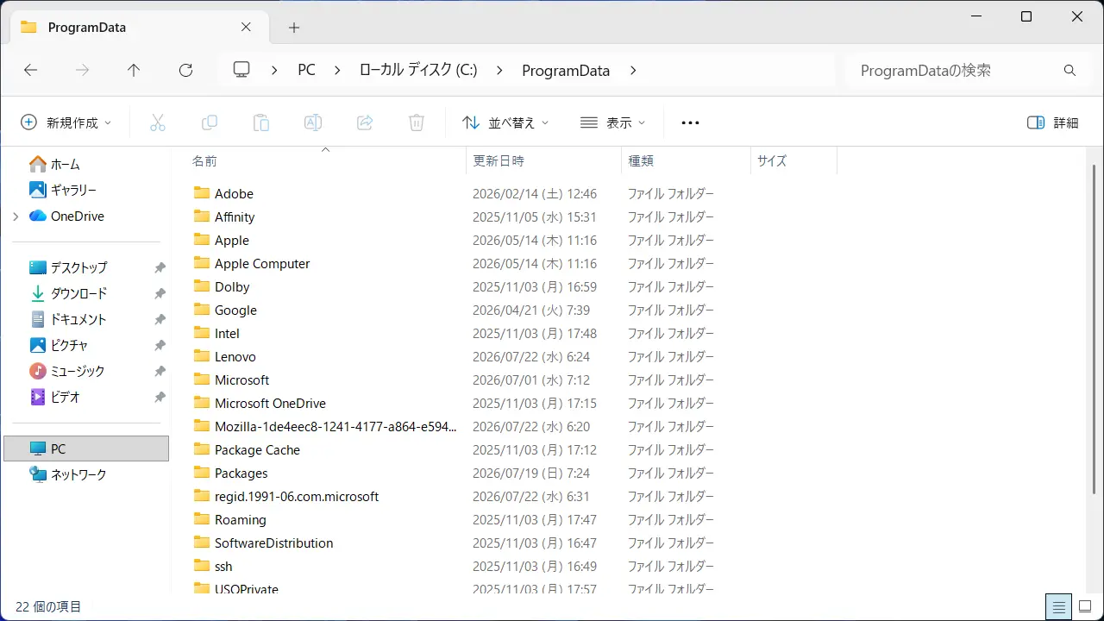Click the Cut scissors icon

point(157,122)
